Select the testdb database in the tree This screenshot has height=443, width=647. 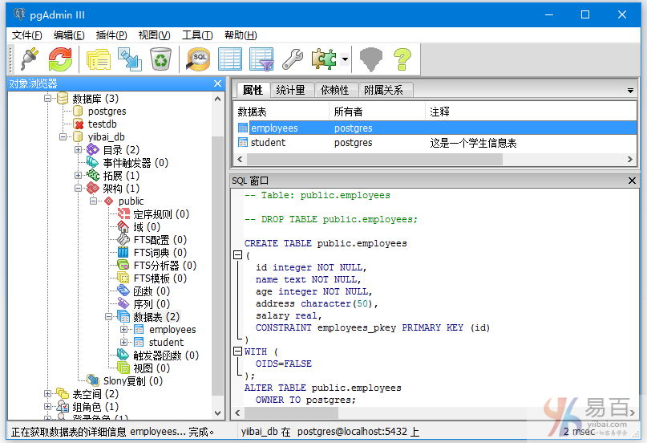(102, 124)
